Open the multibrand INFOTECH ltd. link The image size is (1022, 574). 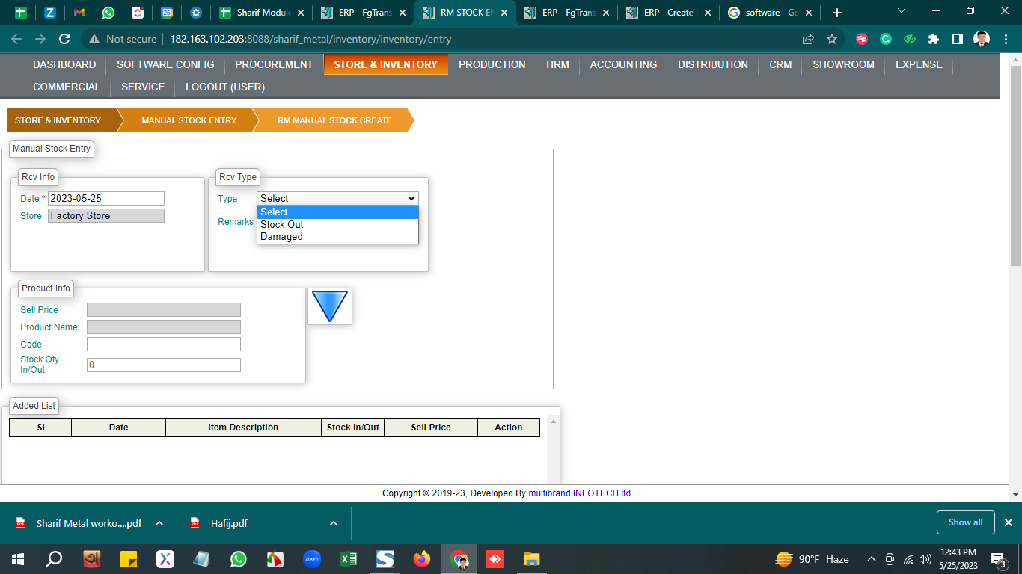(581, 493)
